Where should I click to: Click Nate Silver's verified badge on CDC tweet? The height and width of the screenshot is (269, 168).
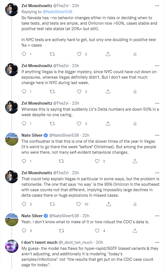pyautogui.click(x=46, y=216)
